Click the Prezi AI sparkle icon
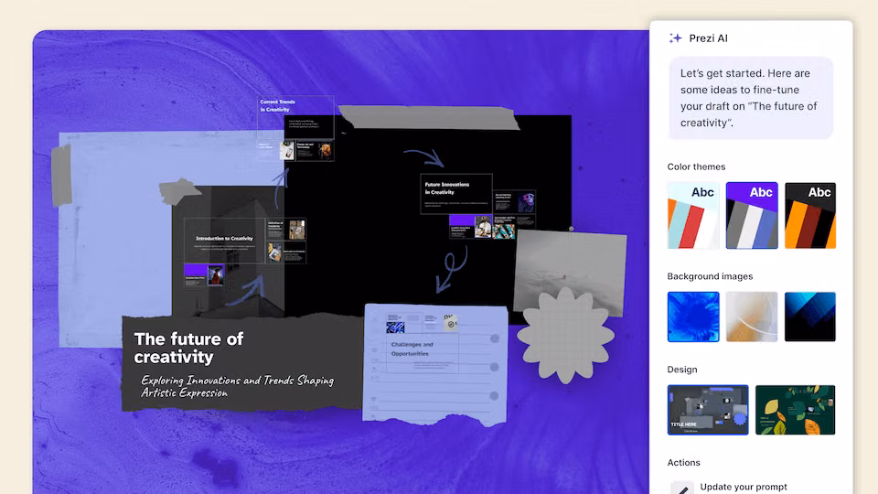 pos(675,38)
